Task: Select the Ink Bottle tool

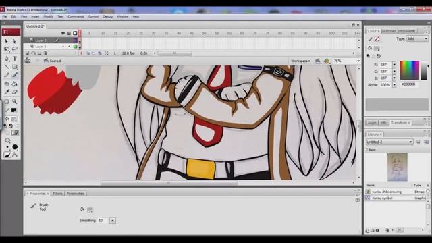Action: [x=7, y=84]
